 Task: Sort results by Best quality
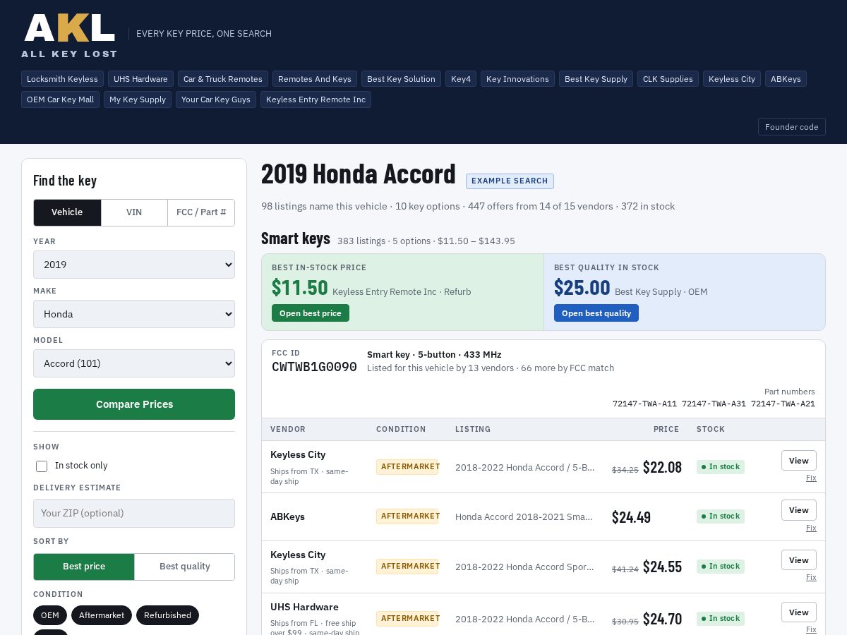coord(184,567)
